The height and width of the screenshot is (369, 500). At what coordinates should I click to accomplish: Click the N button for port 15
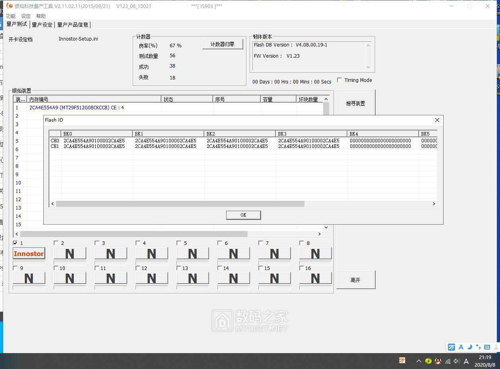[x=274, y=278]
